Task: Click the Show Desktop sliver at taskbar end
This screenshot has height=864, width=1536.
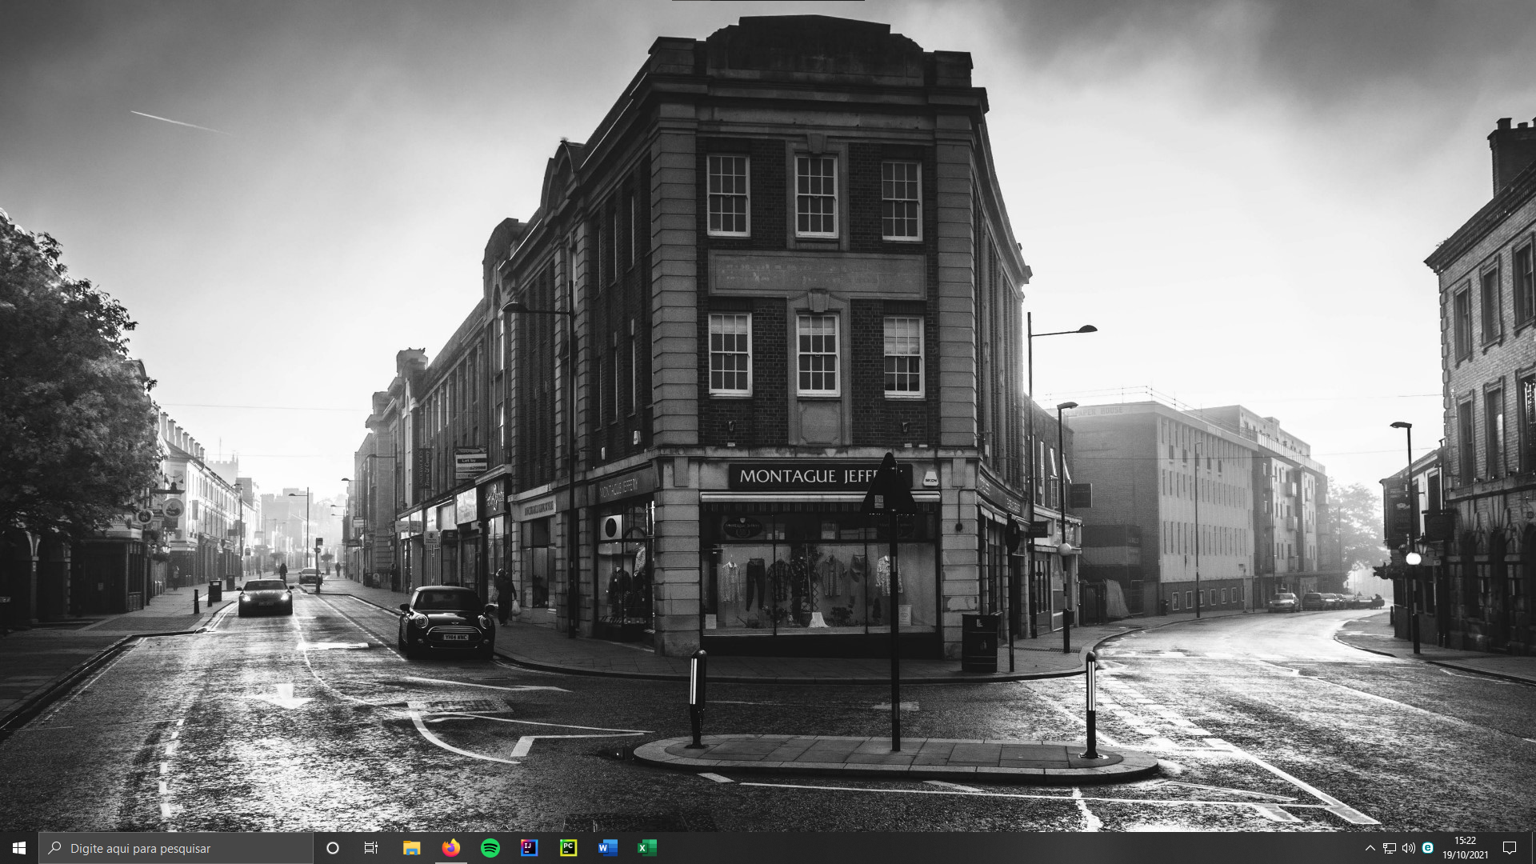Action: point(1534,848)
